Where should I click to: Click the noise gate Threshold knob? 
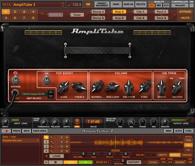click(x=45, y=122)
